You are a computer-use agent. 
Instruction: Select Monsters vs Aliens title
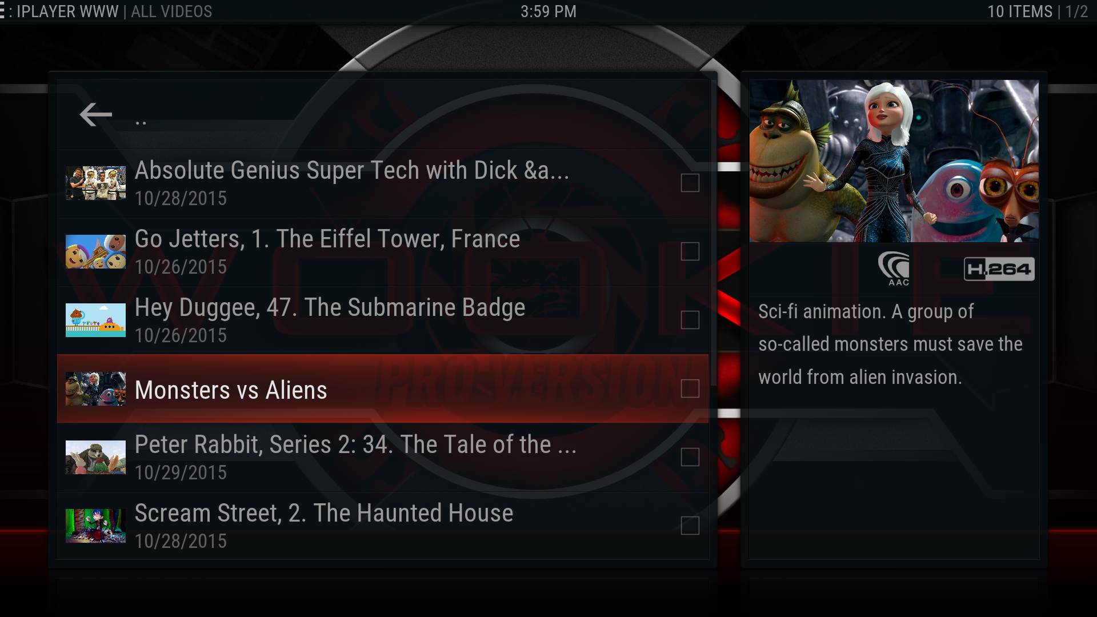tap(231, 390)
